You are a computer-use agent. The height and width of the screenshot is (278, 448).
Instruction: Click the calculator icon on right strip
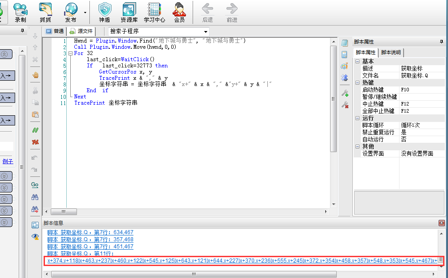[345, 55]
